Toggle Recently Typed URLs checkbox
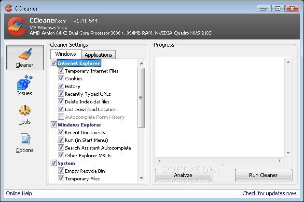304x202 pixels. (61, 94)
